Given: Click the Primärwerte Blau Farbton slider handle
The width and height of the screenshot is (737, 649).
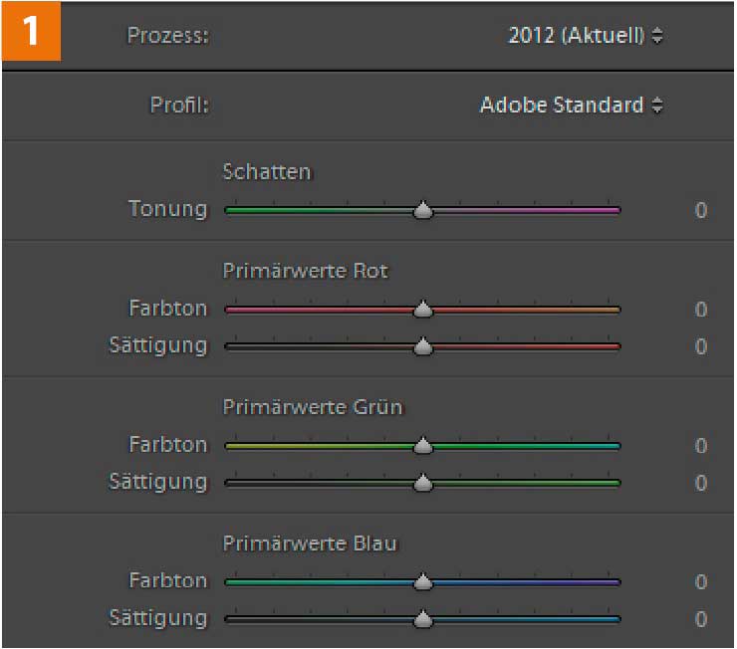Looking at the screenshot, I should [x=423, y=581].
